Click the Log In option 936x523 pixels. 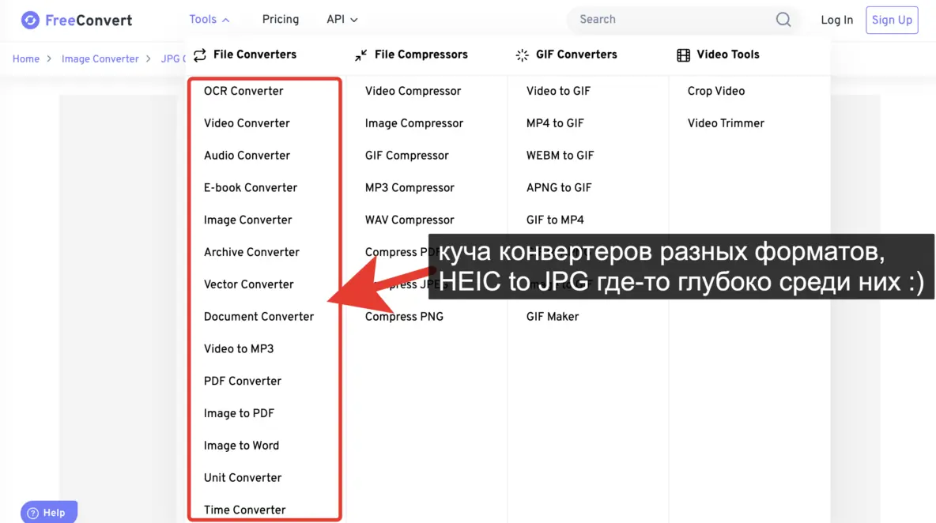(836, 20)
